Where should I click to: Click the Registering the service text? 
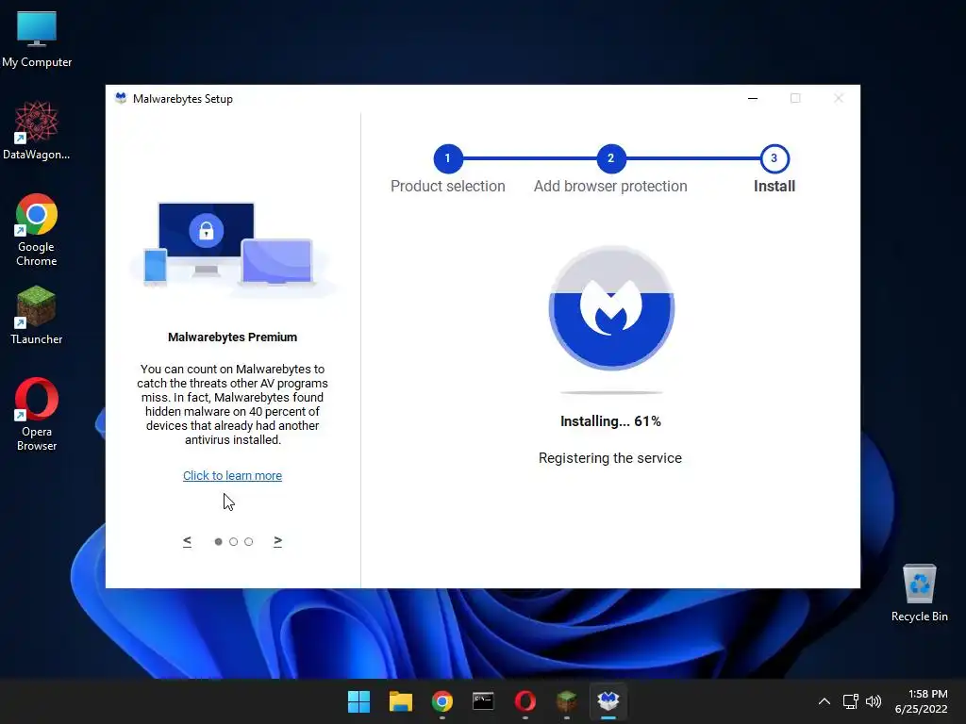click(x=610, y=458)
